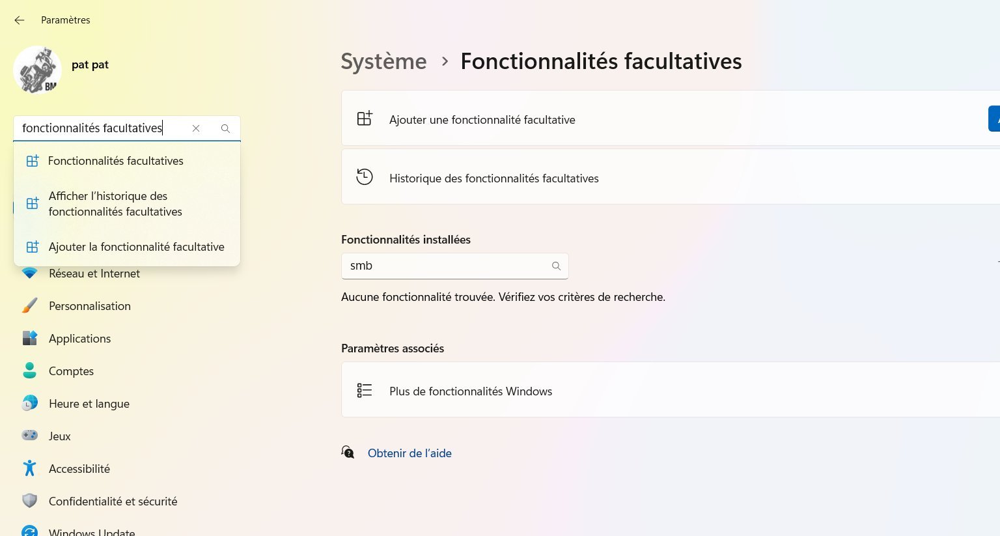The width and height of the screenshot is (1000, 536).
Task: Click the shield icon for Confidentialité et sécurité
Action: 30,501
